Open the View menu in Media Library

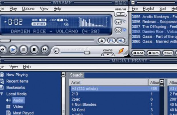coord(14,66)
